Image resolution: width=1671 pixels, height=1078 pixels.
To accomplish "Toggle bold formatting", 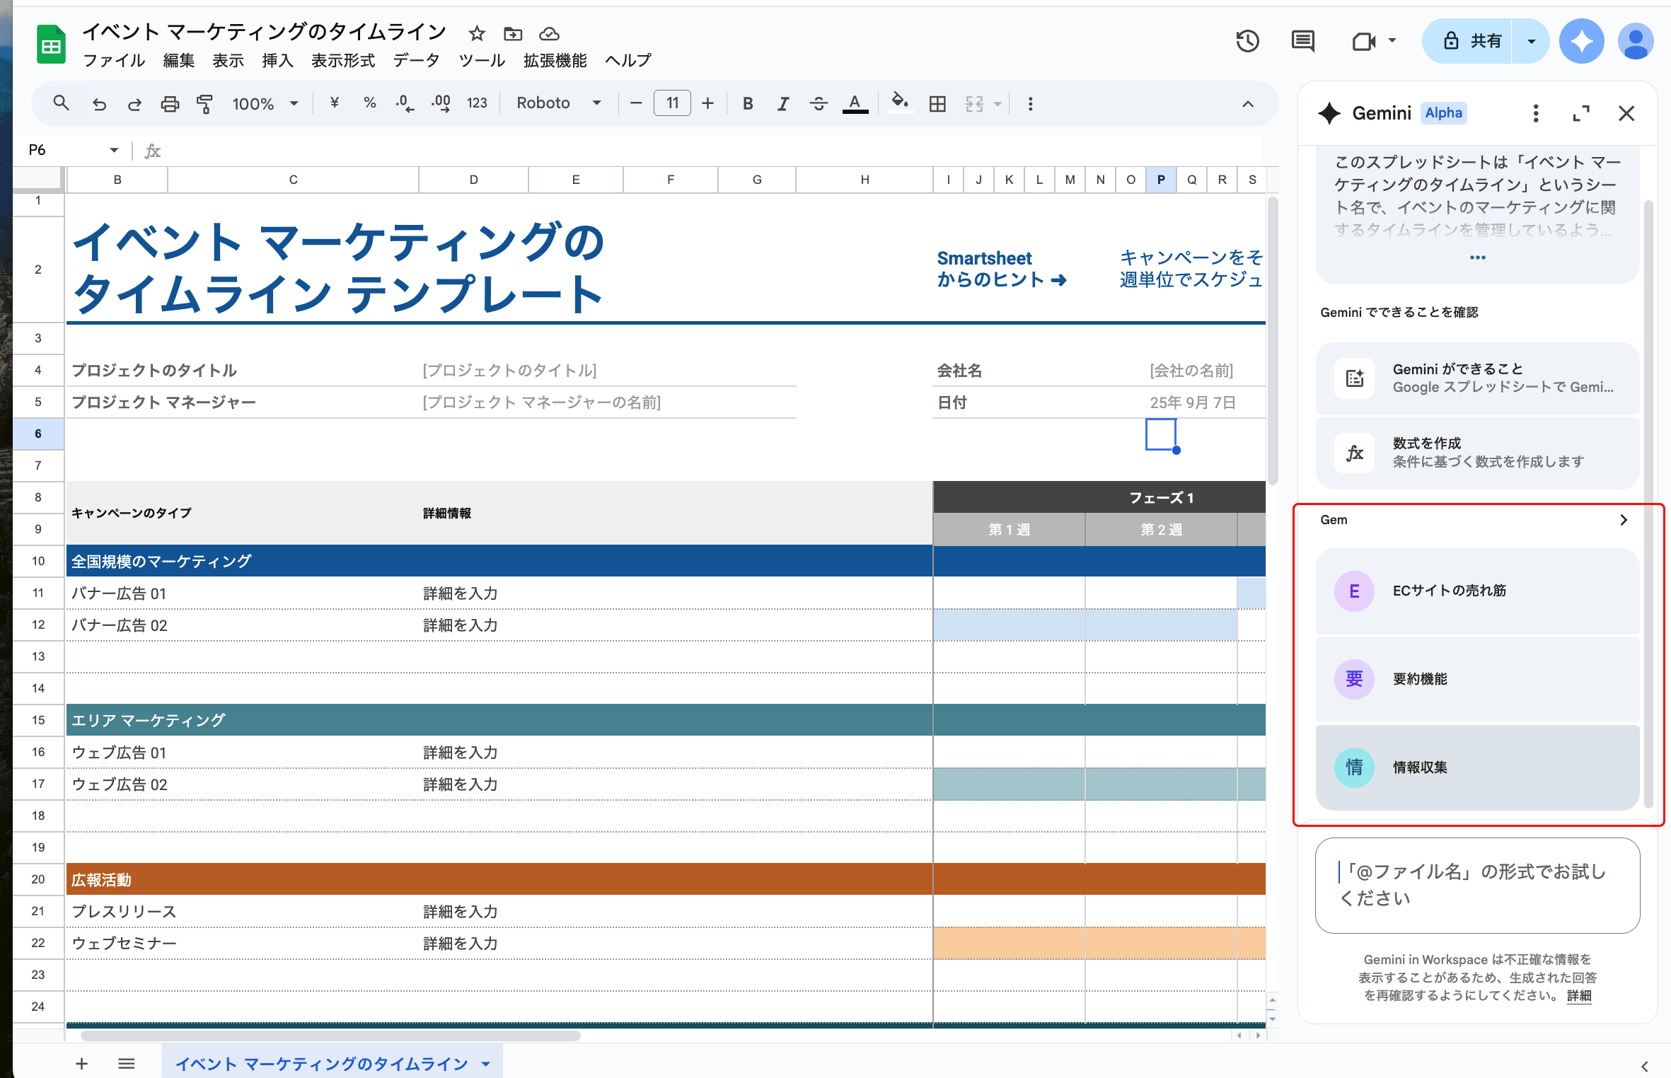I will (x=747, y=104).
